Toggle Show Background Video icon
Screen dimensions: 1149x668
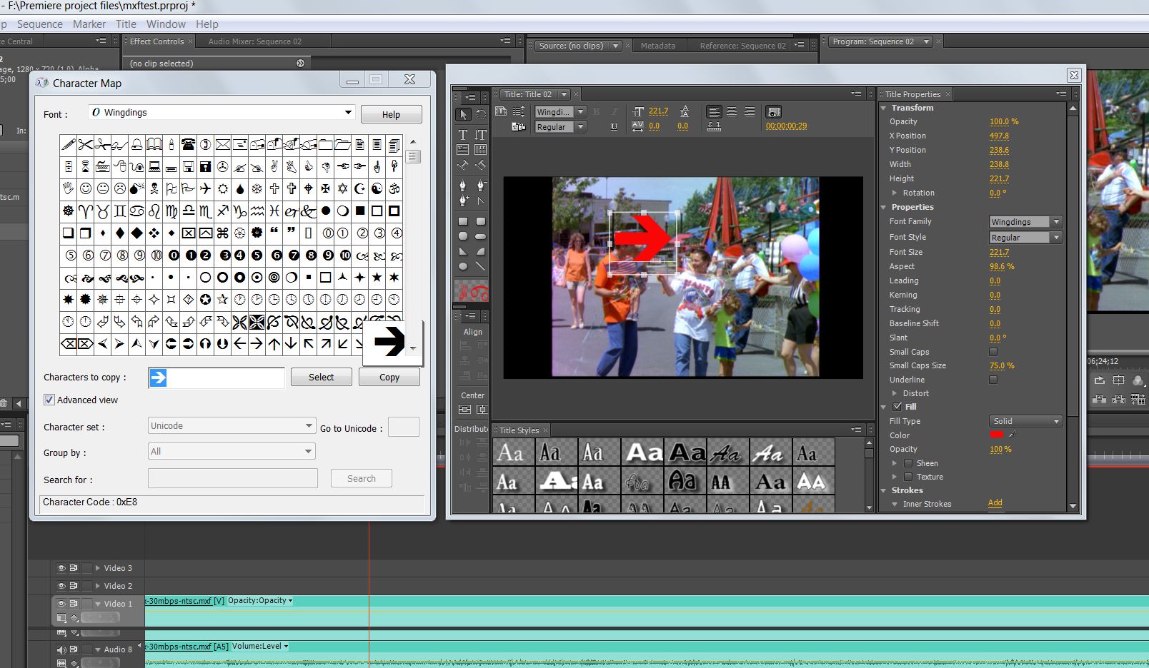[x=773, y=112]
